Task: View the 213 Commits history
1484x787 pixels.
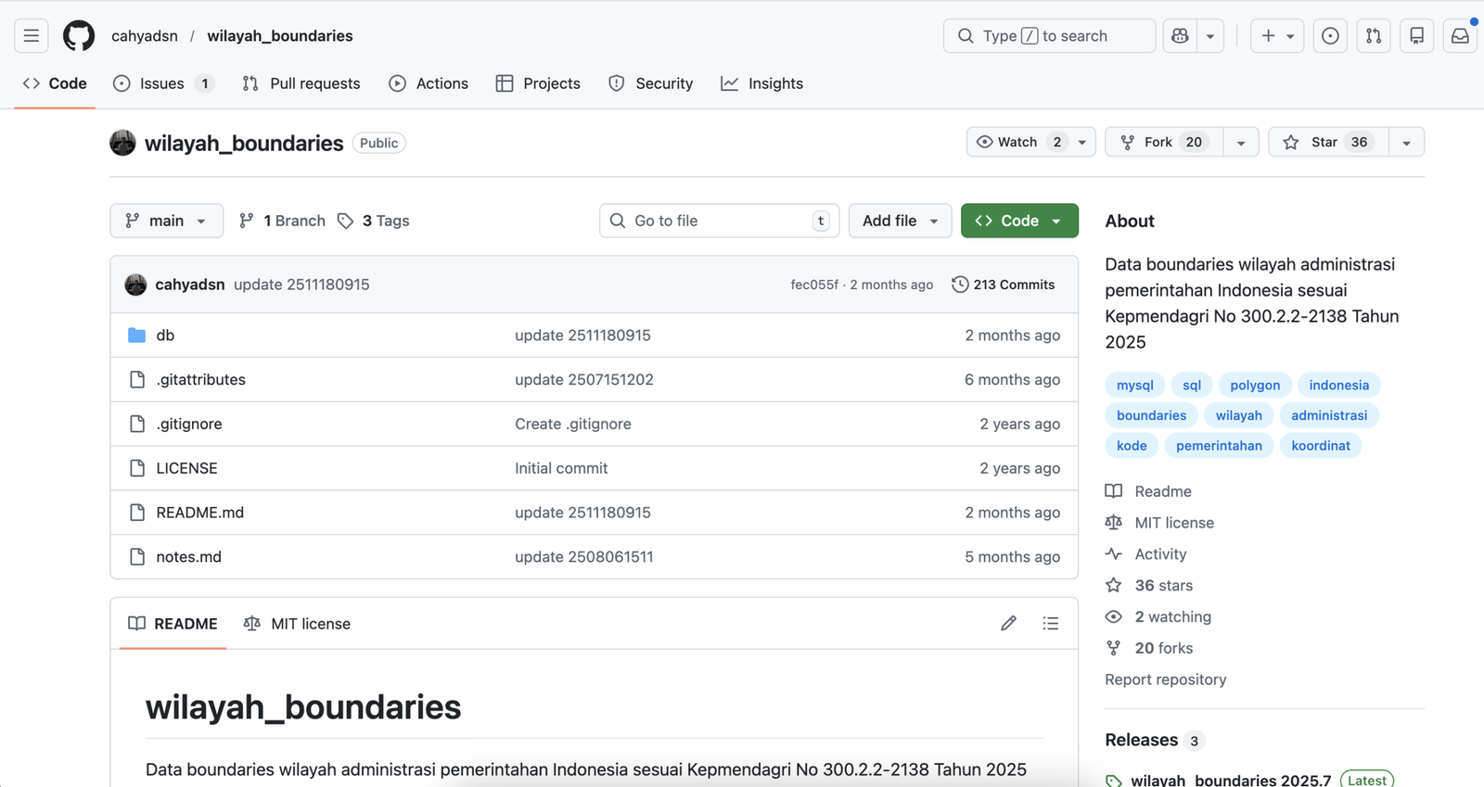Action: coord(1003,285)
